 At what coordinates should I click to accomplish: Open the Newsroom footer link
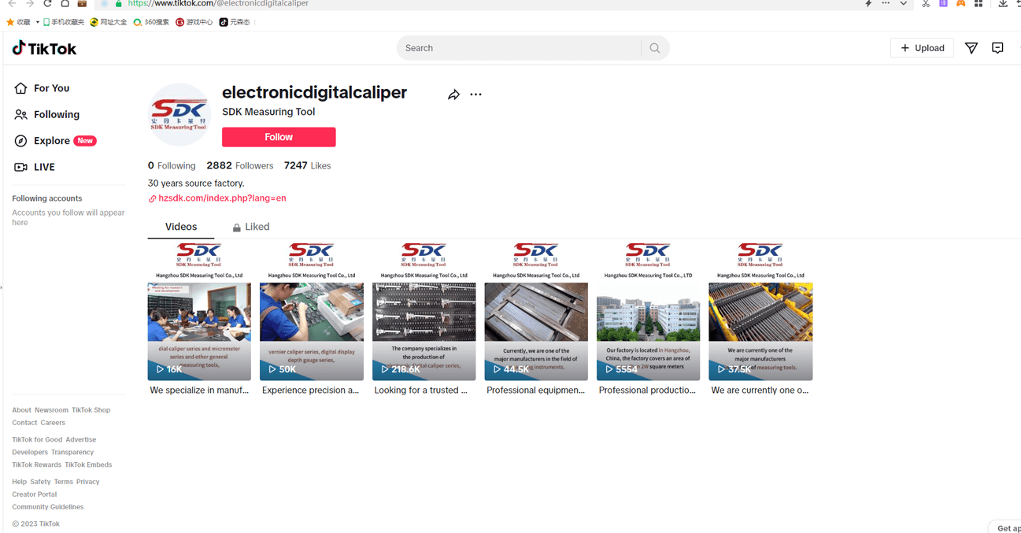point(51,410)
